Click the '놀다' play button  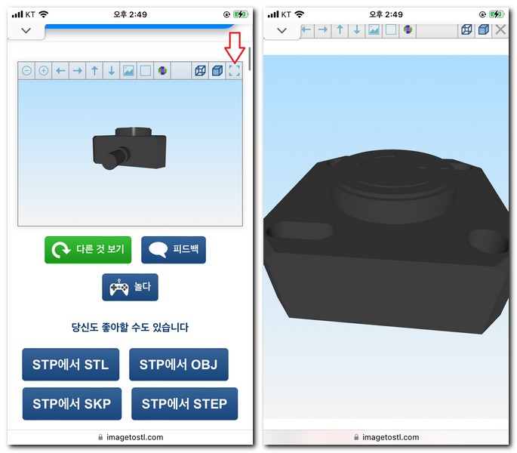(x=130, y=288)
